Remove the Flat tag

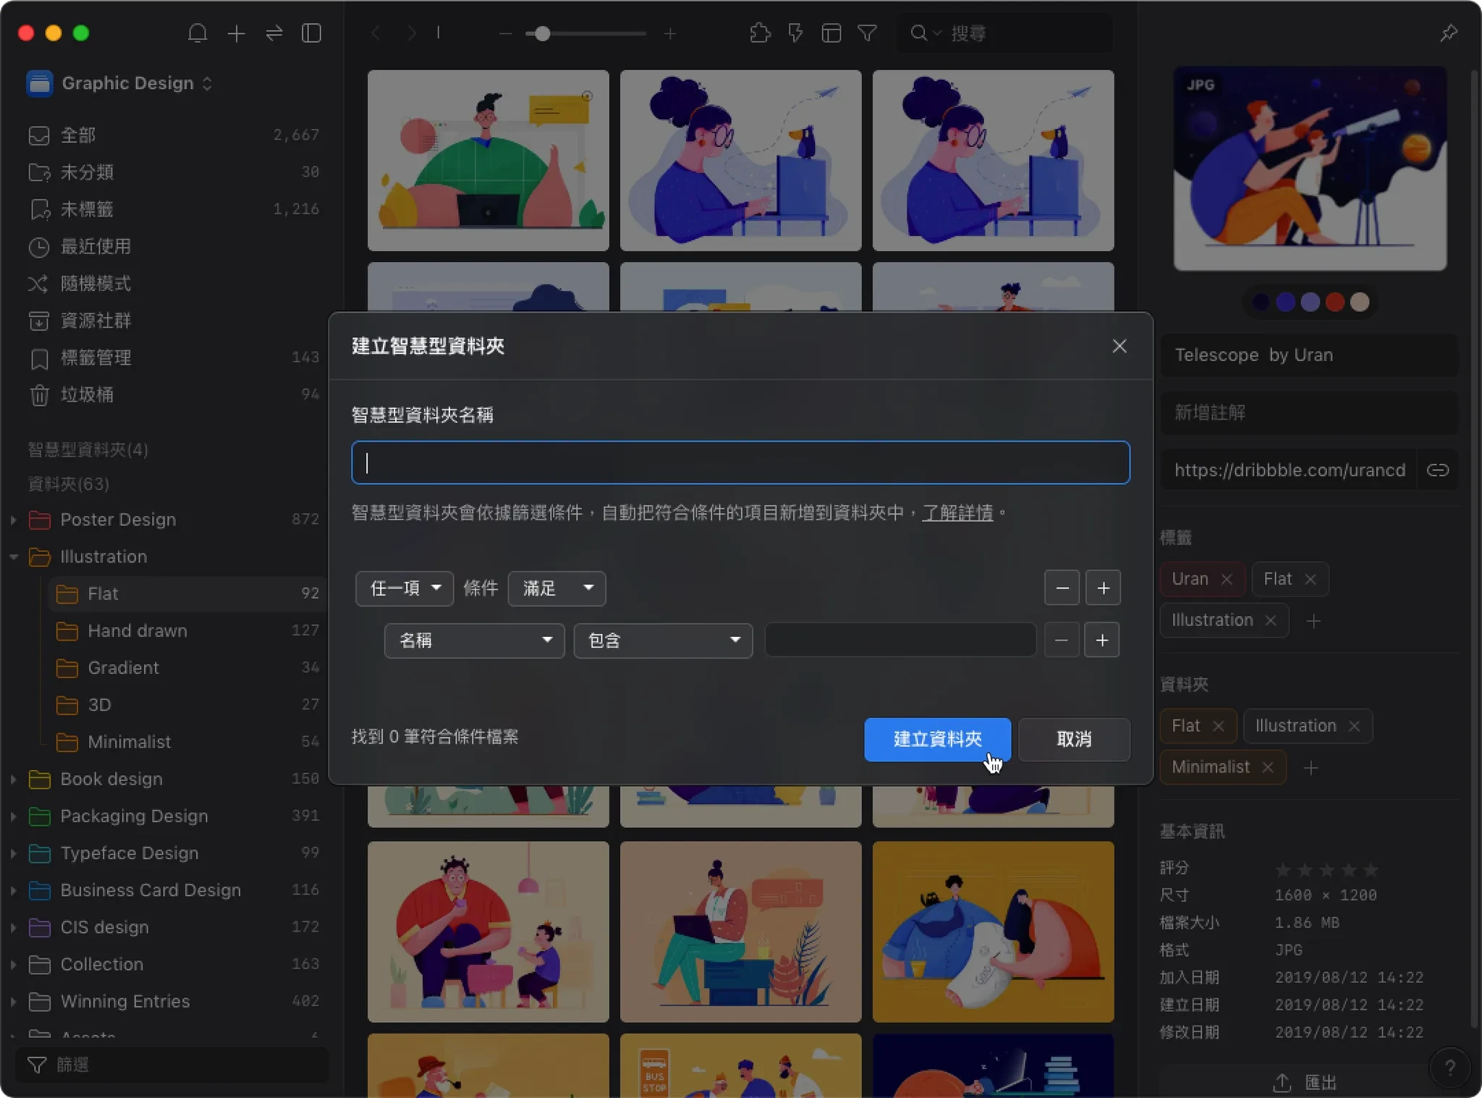click(x=1310, y=580)
